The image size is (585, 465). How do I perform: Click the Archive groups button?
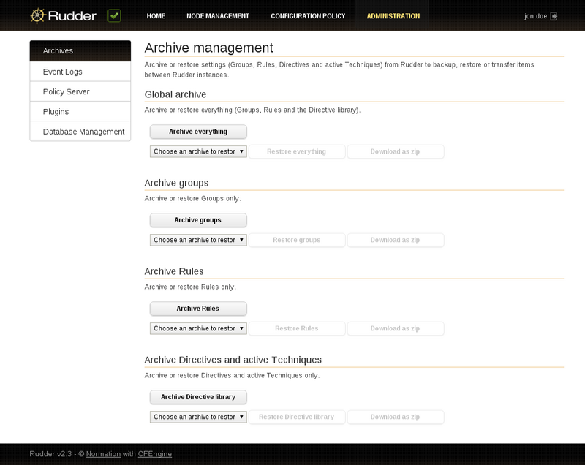point(198,220)
